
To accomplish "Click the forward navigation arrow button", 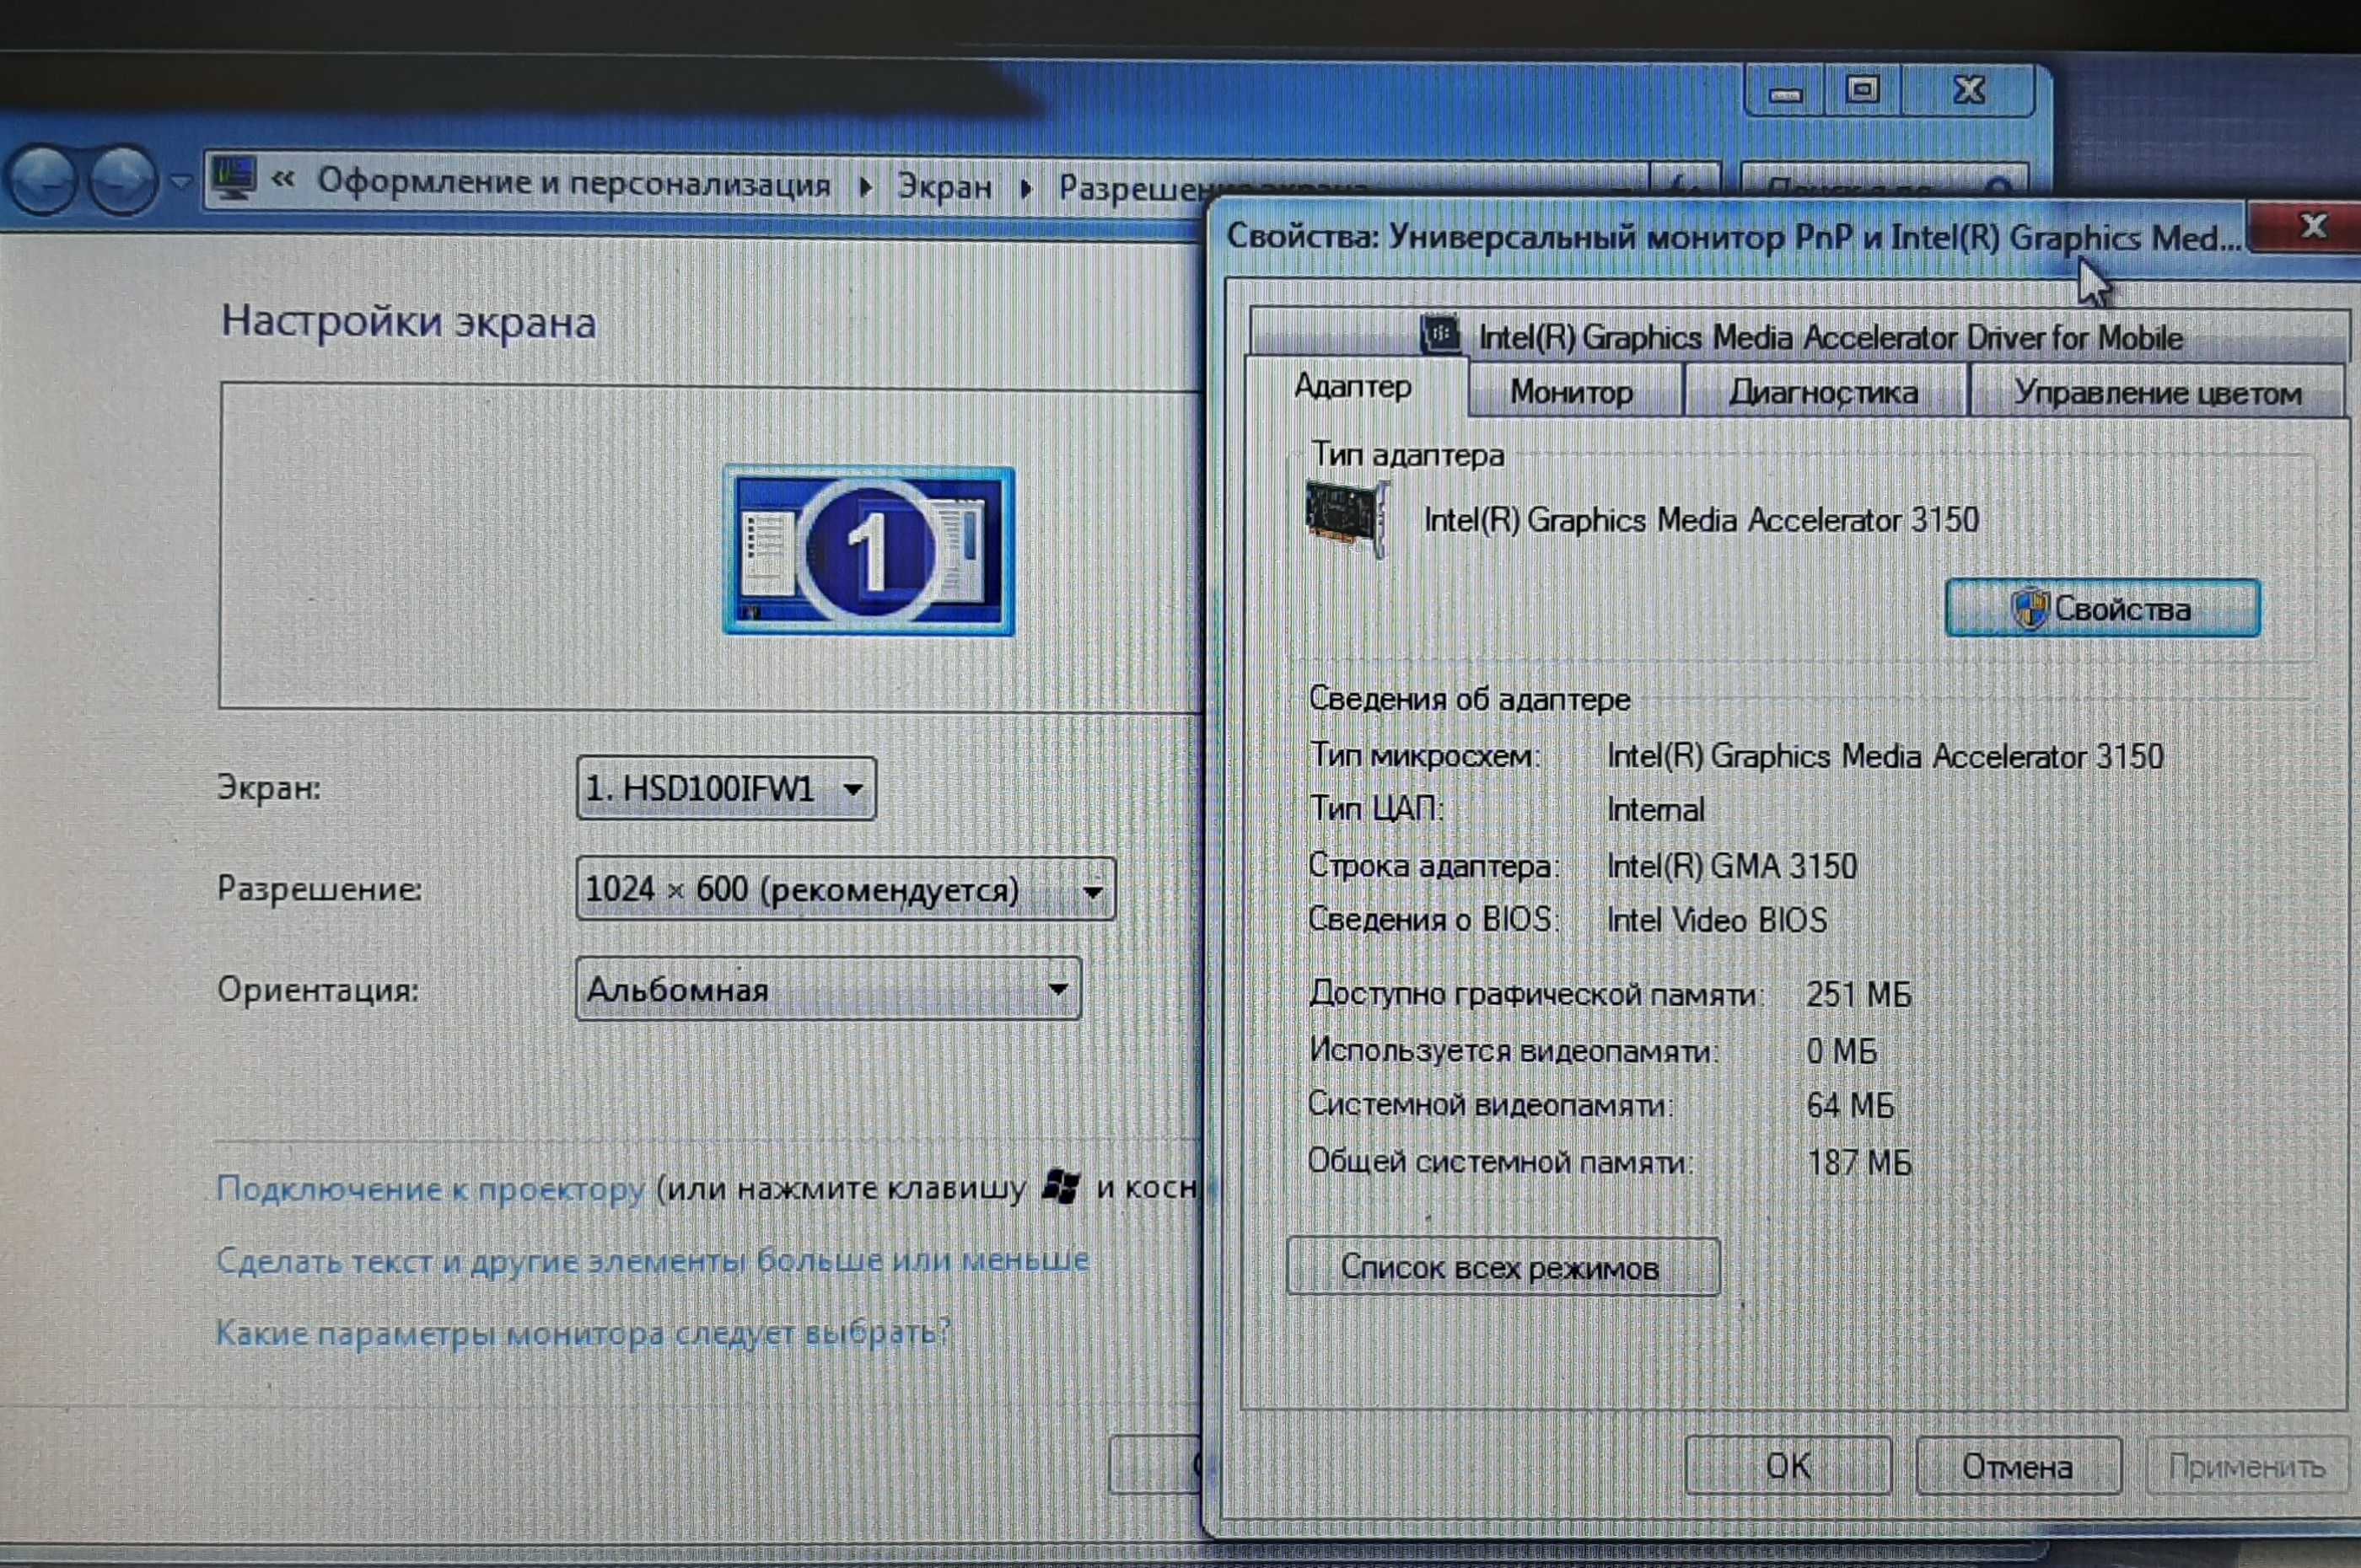I will 122,180.
